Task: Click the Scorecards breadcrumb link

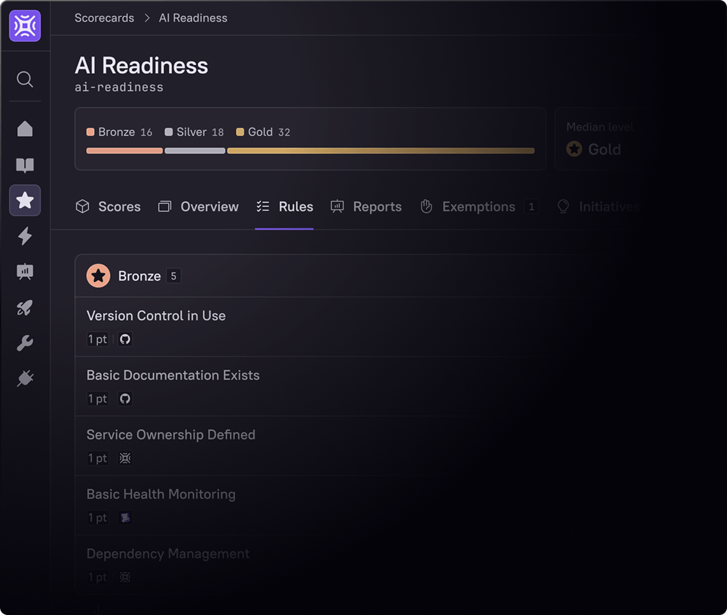Action: tap(104, 18)
